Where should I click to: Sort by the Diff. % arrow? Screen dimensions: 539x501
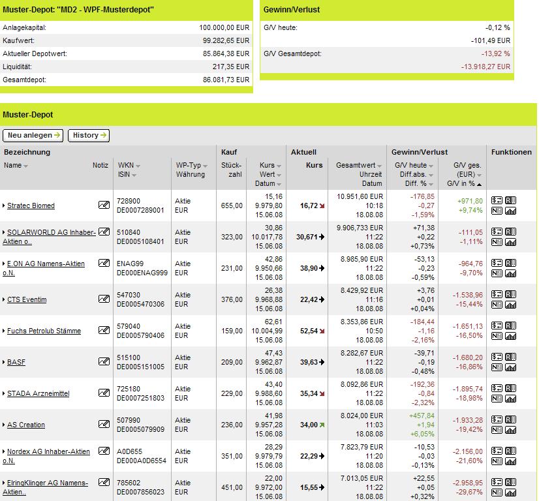pos(431,185)
